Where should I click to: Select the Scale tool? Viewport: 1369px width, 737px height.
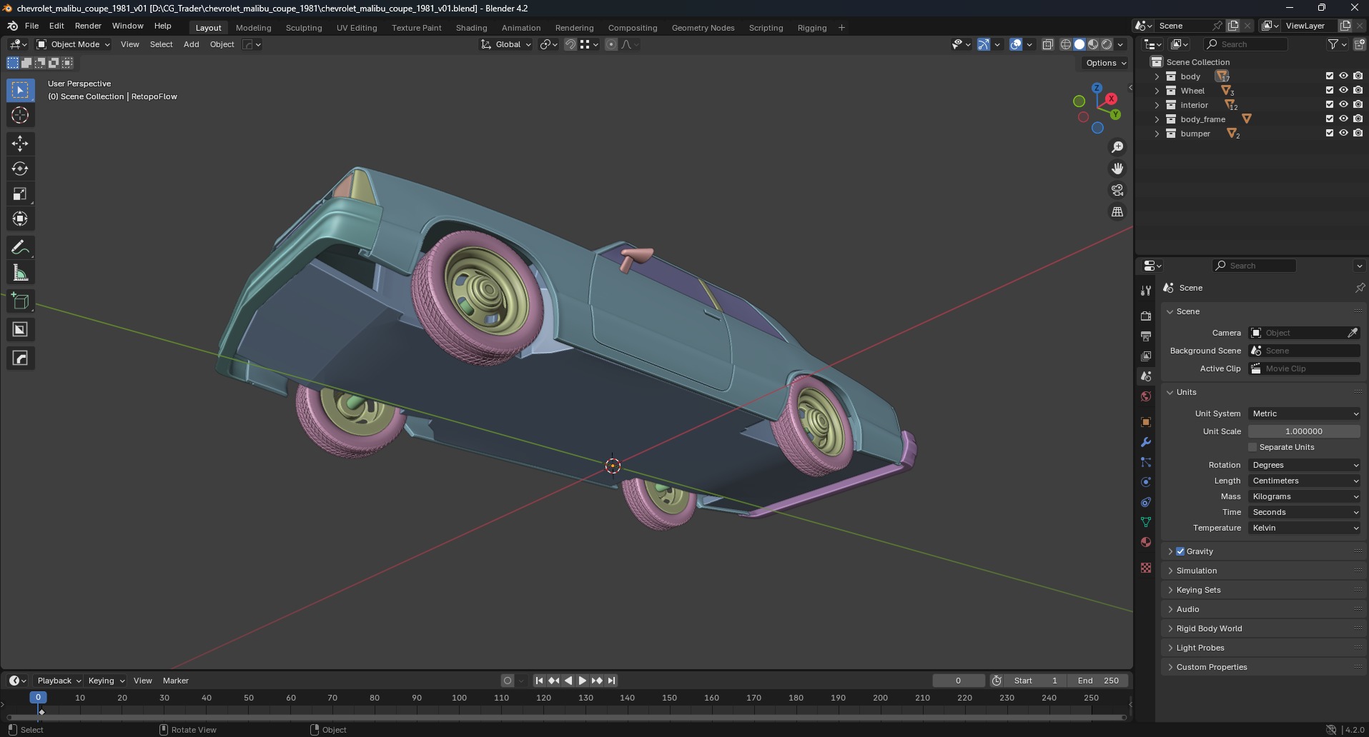[20, 194]
